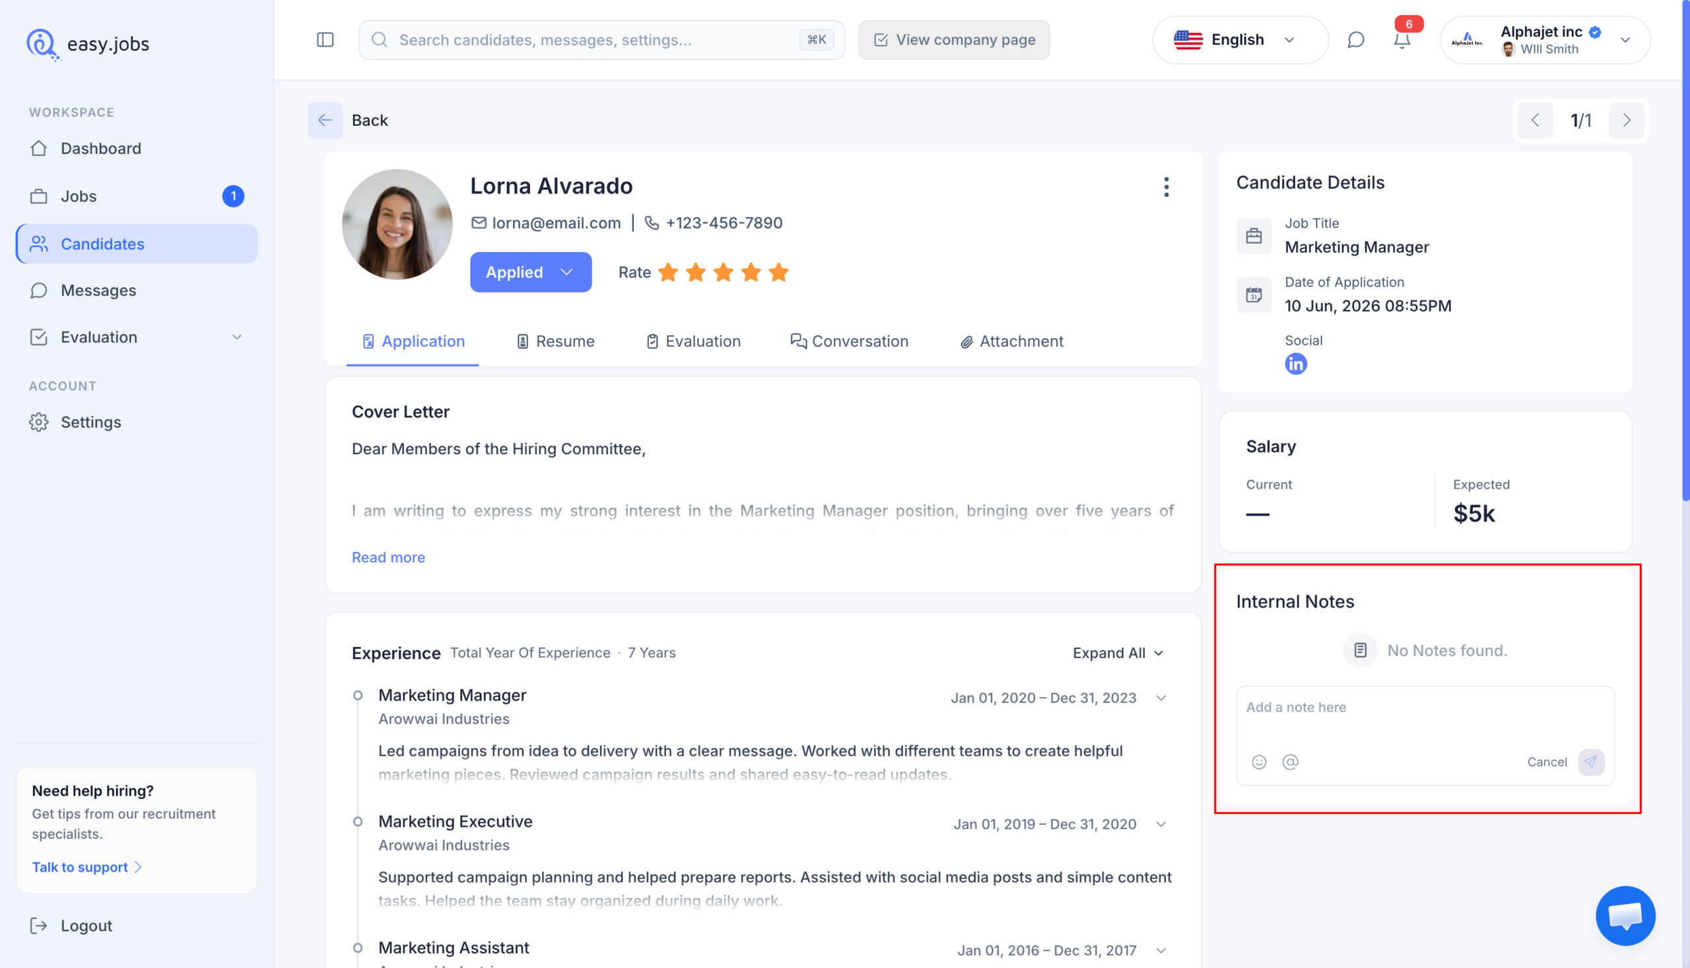The width and height of the screenshot is (1690, 968).
Task: Focus the search candidates field
Action: click(x=601, y=40)
